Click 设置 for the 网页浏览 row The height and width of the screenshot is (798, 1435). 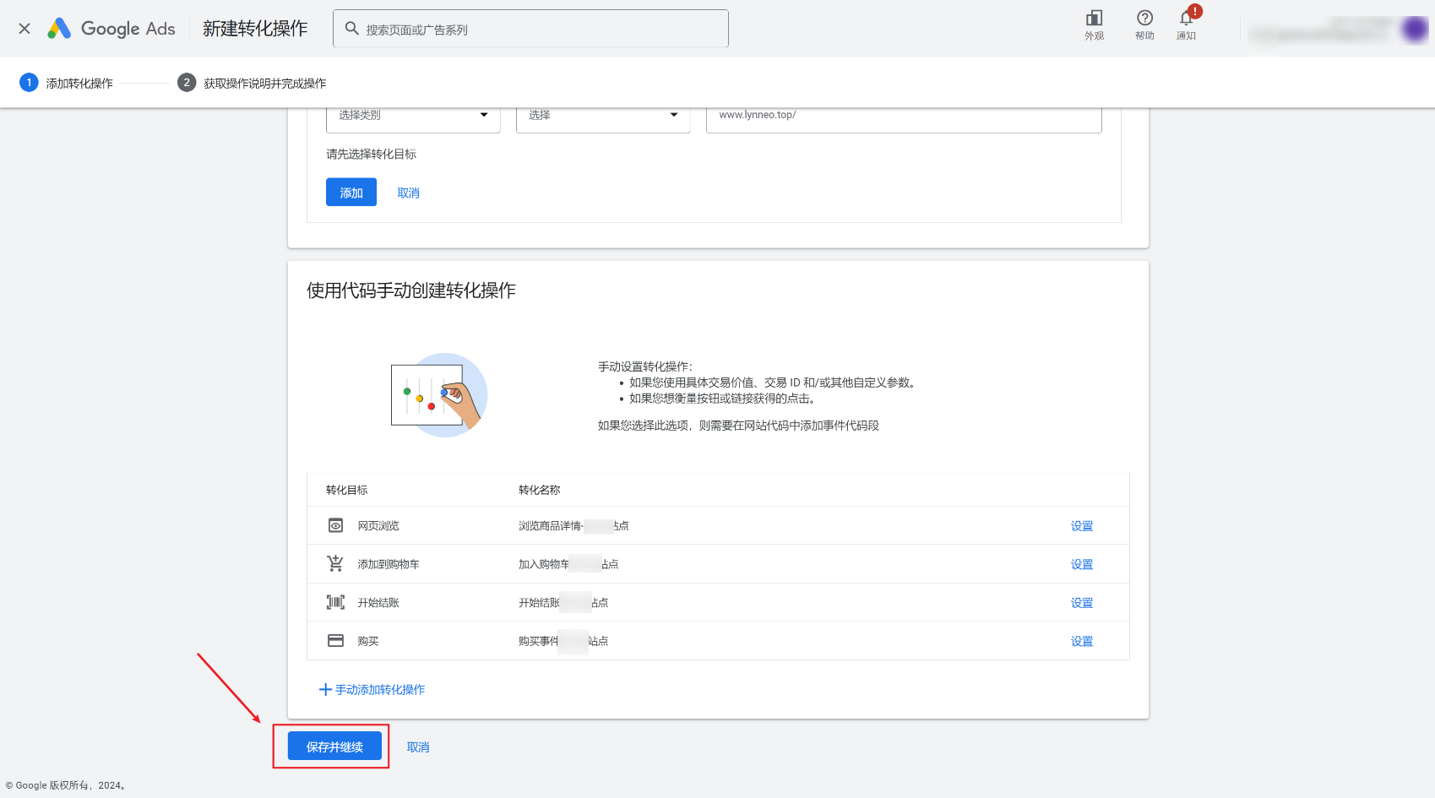pyautogui.click(x=1081, y=525)
